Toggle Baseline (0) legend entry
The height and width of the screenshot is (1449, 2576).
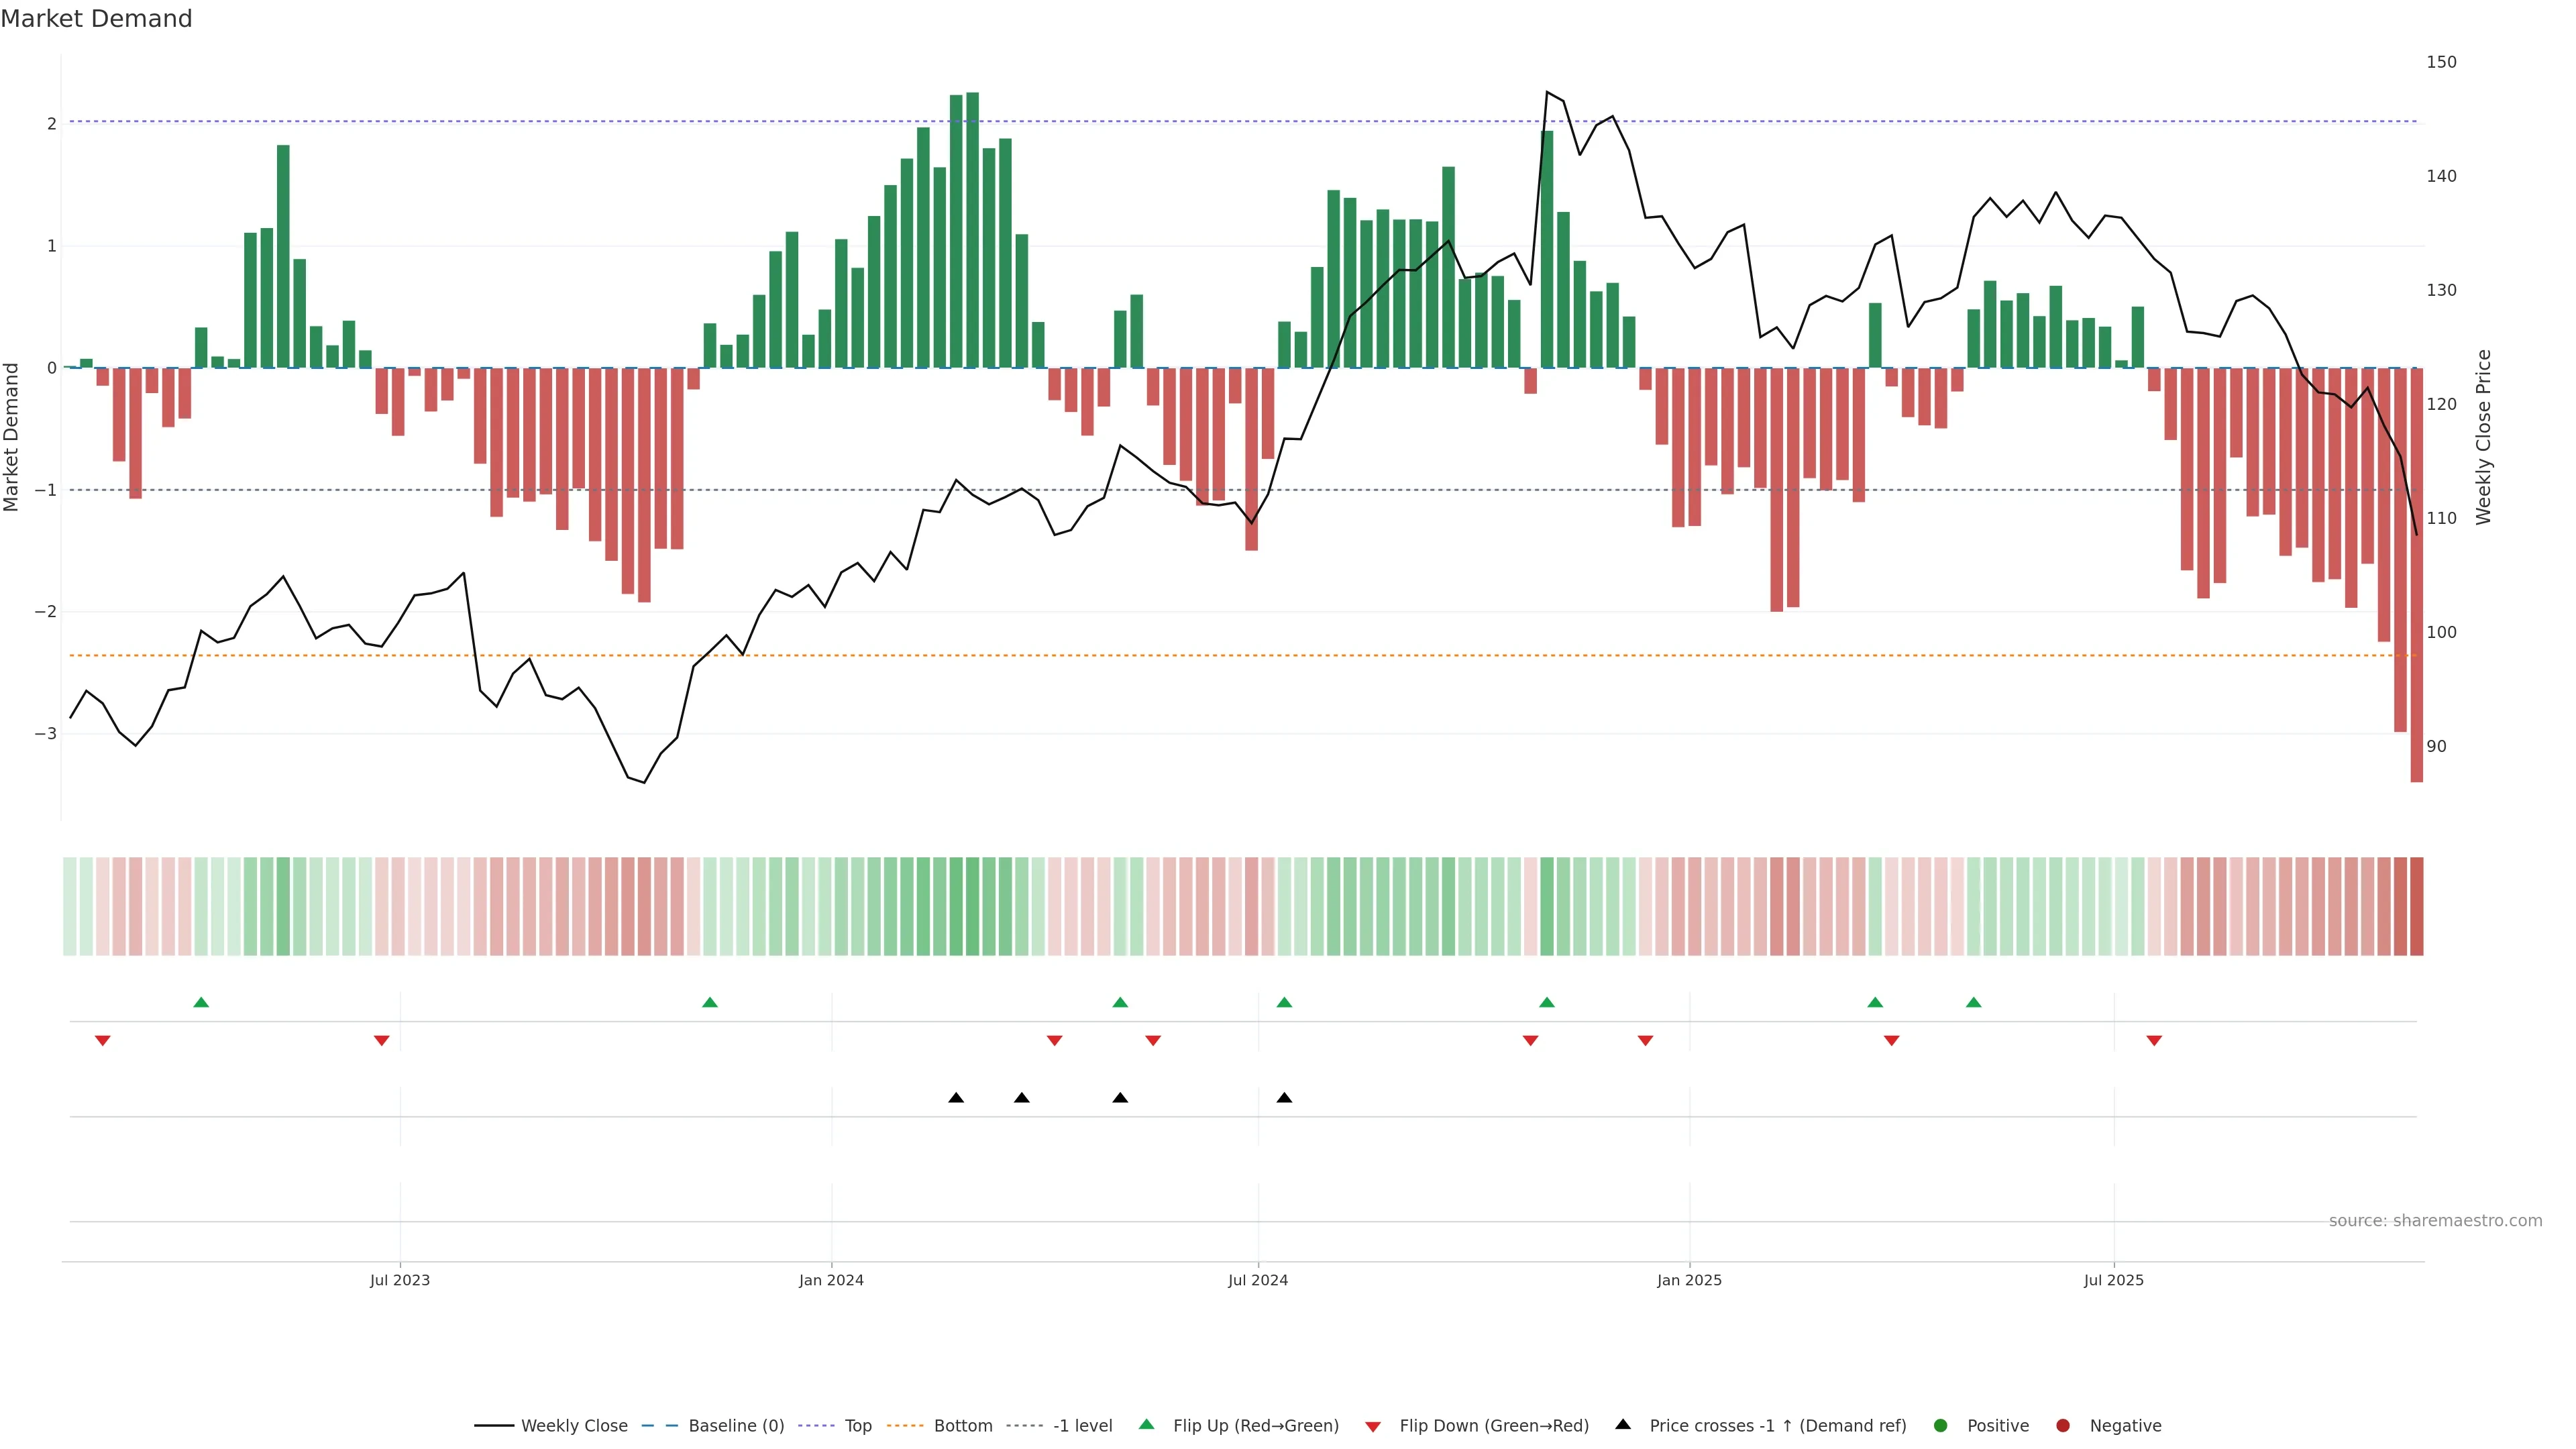pyautogui.click(x=736, y=1425)
